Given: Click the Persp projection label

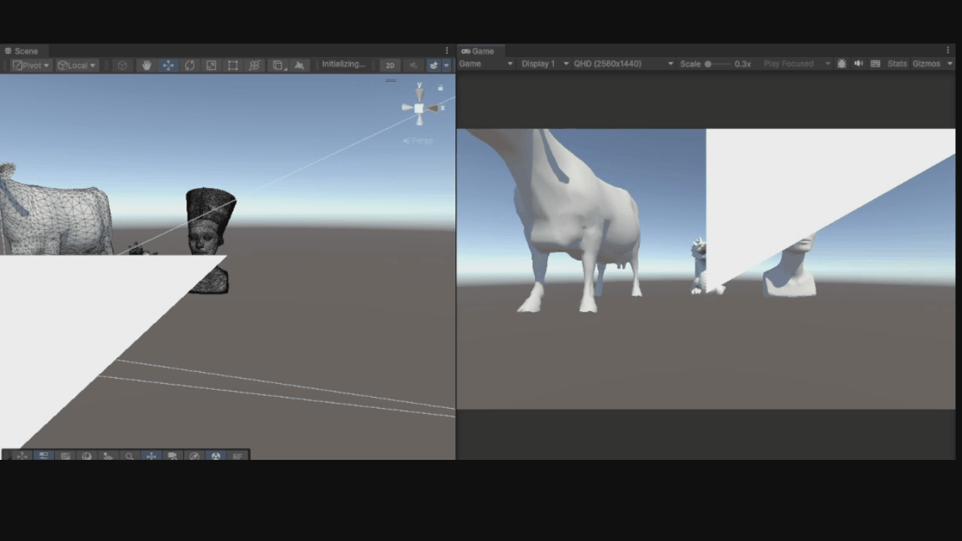Looking at the screenshot, I should tap(418, 141).
